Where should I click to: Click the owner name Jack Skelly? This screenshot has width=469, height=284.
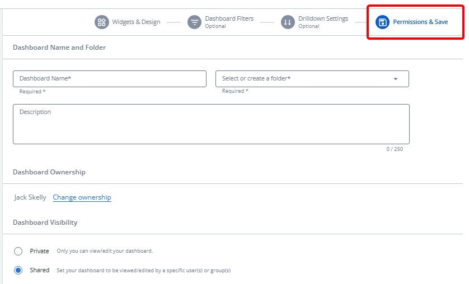pos(30,197)
